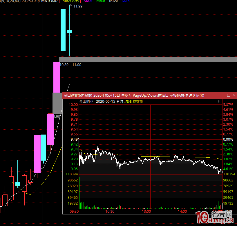Click the left-axis 118394 volume label
237x226 pixels.
(72, 174)
